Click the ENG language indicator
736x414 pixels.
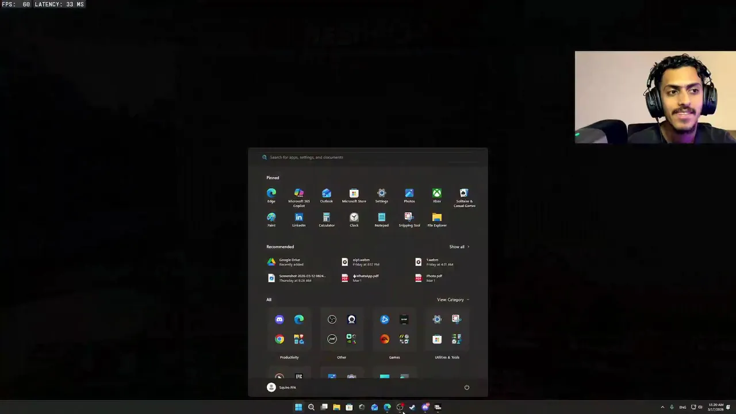(683, 407)
